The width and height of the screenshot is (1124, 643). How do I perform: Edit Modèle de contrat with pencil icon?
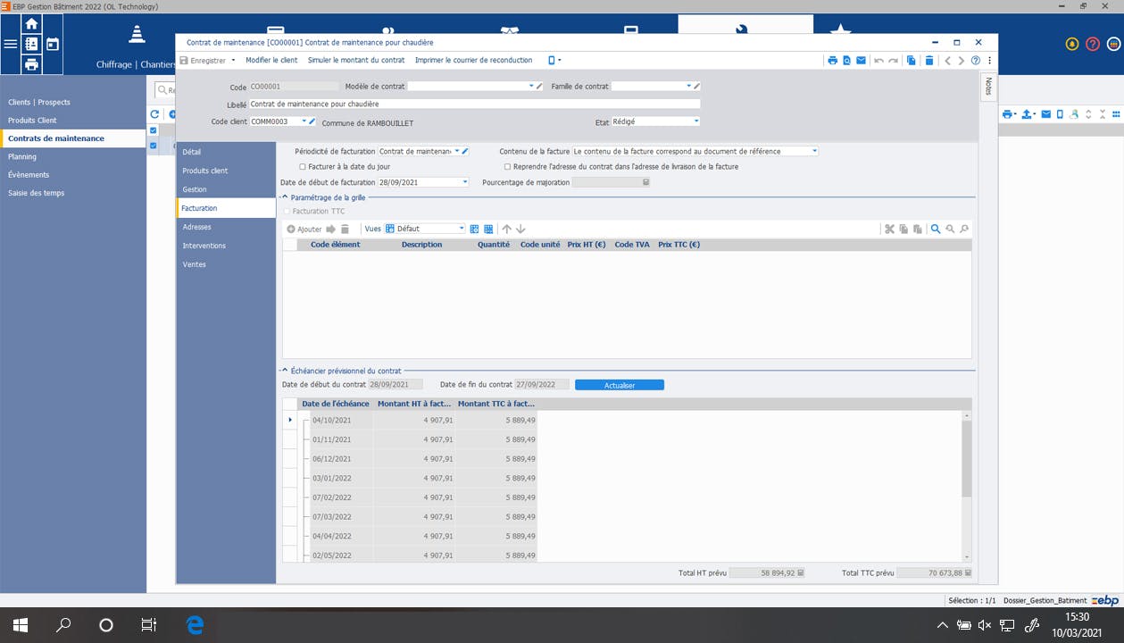point(539,87)
